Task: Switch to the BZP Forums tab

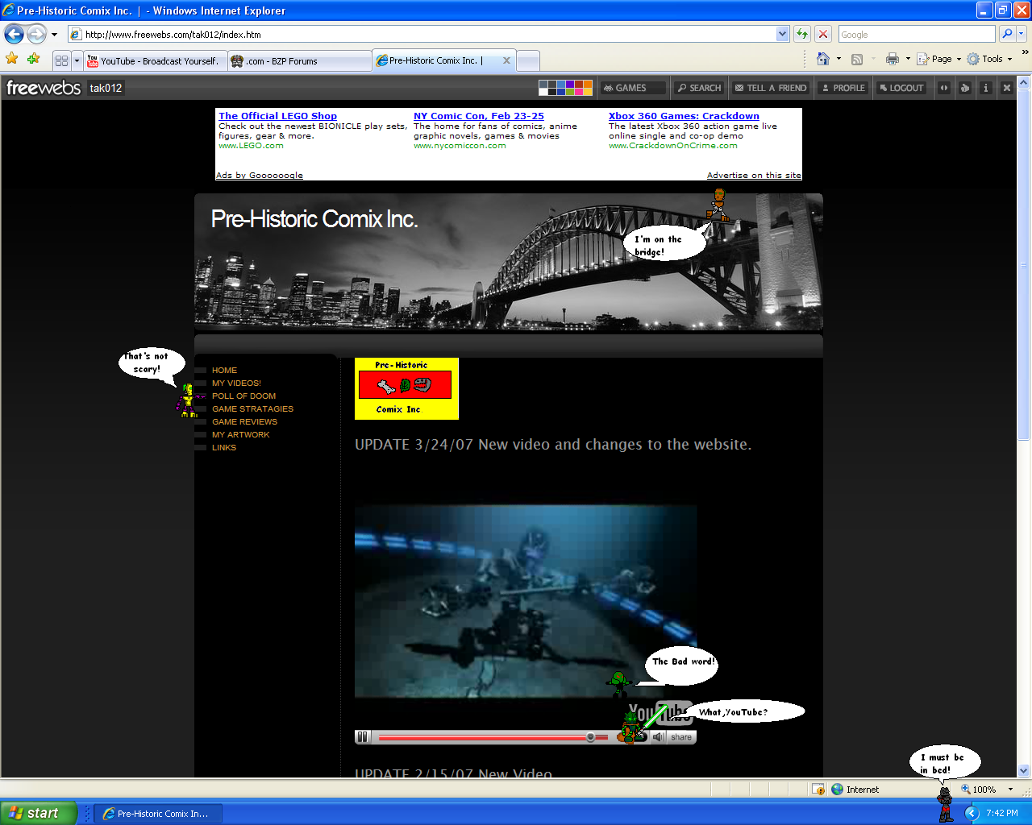Action: 300,60
